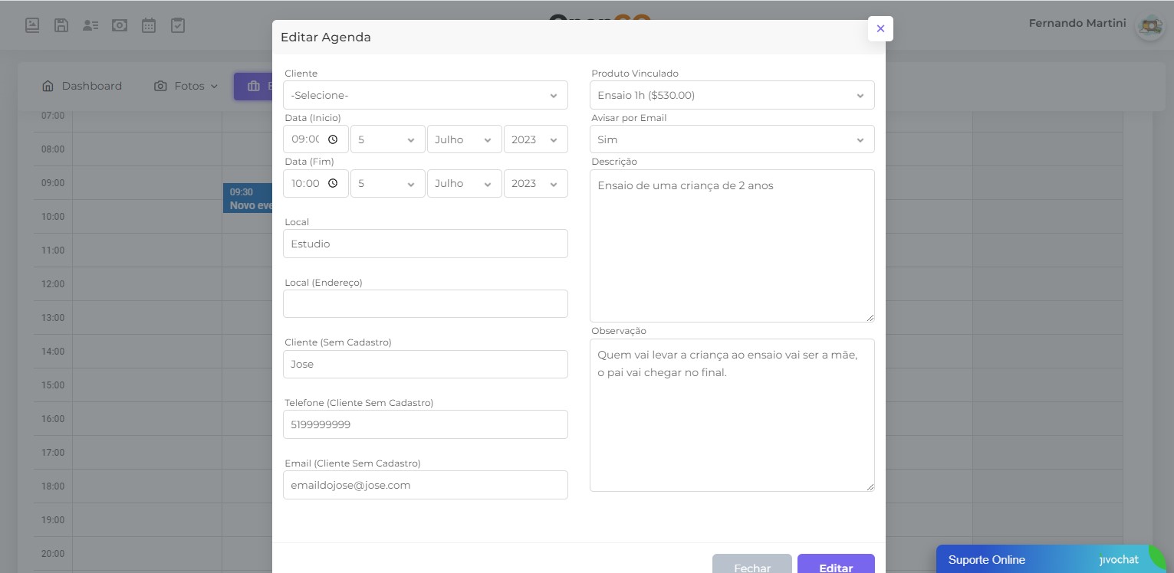Open the Produto Vinculado dropdown

(732, 95)
